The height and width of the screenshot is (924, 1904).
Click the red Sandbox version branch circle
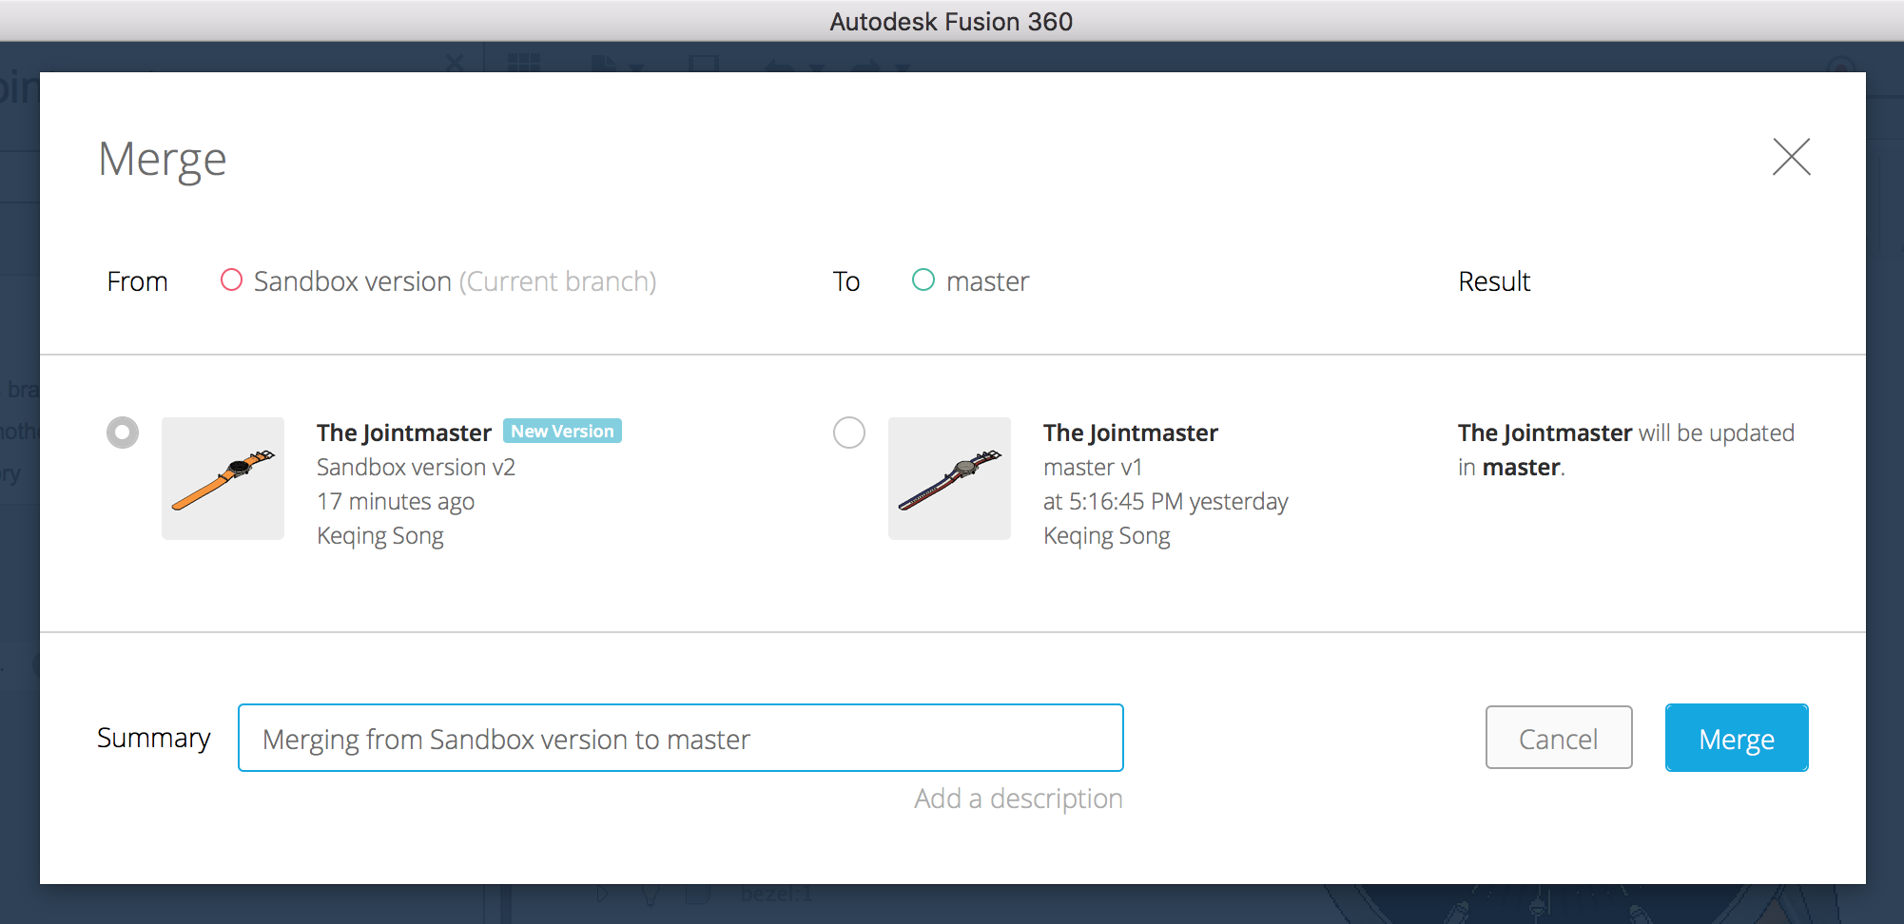pyautogui.click(x=231, y=279)
